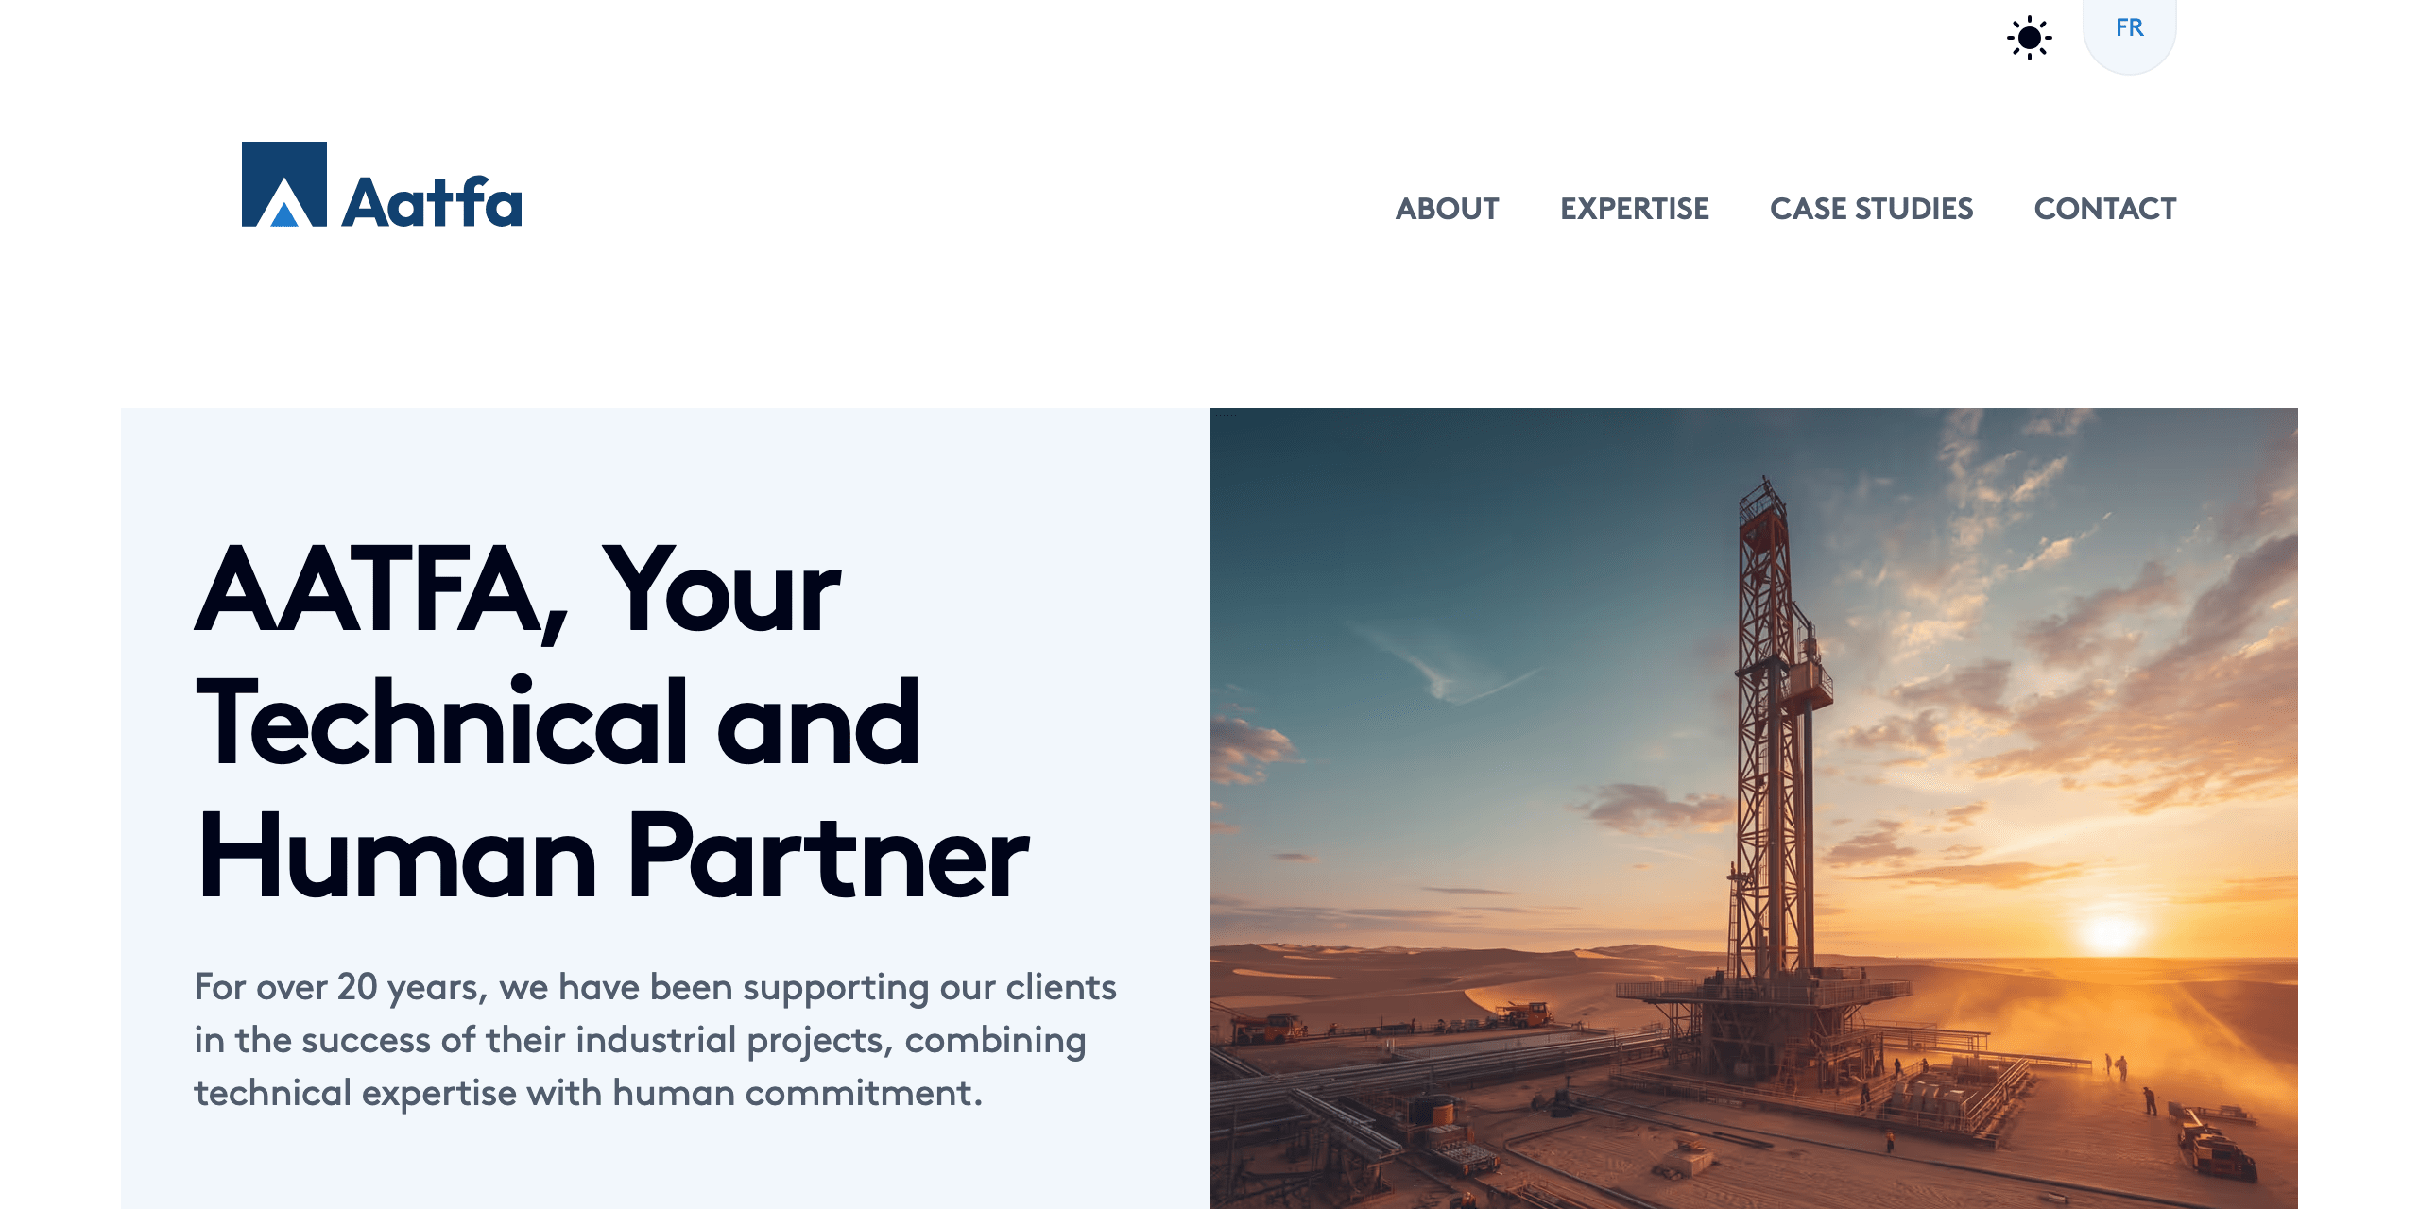Click the blue Aatfa triangle logo mark
2419x1209 pixels.
(x=284, y=184)
